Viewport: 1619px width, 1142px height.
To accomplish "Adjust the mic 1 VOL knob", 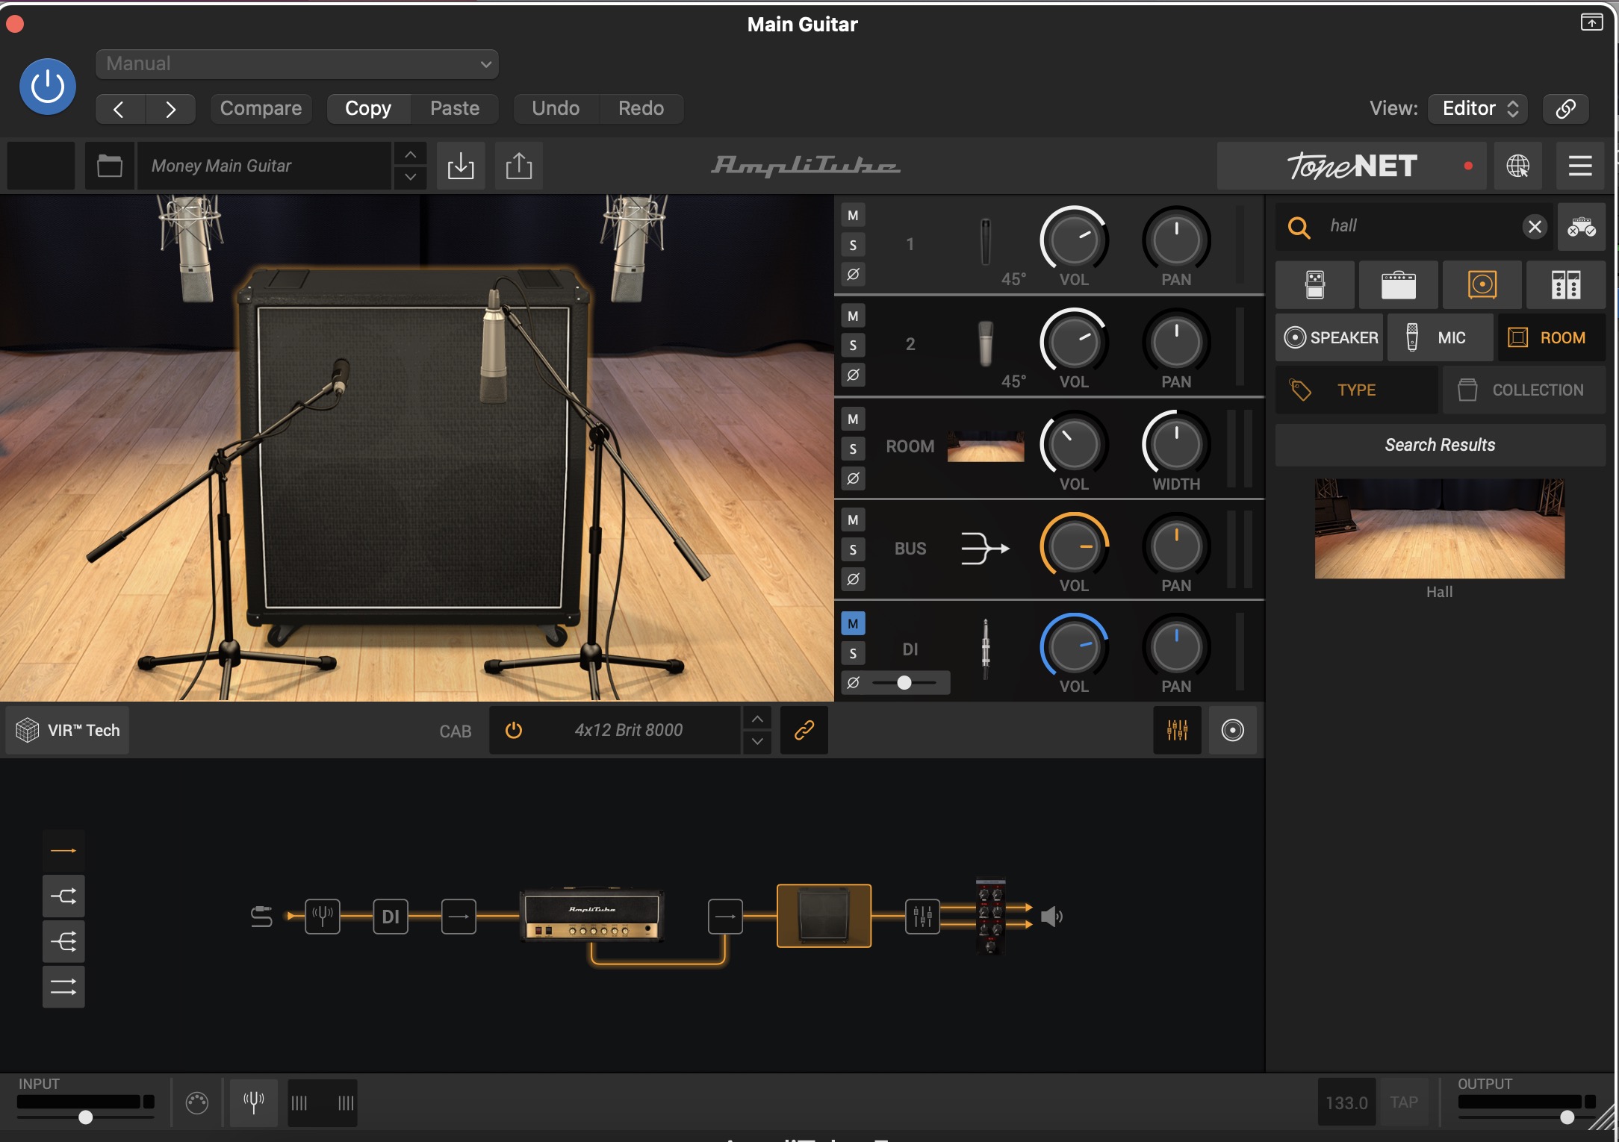I will click(1074, 240).
